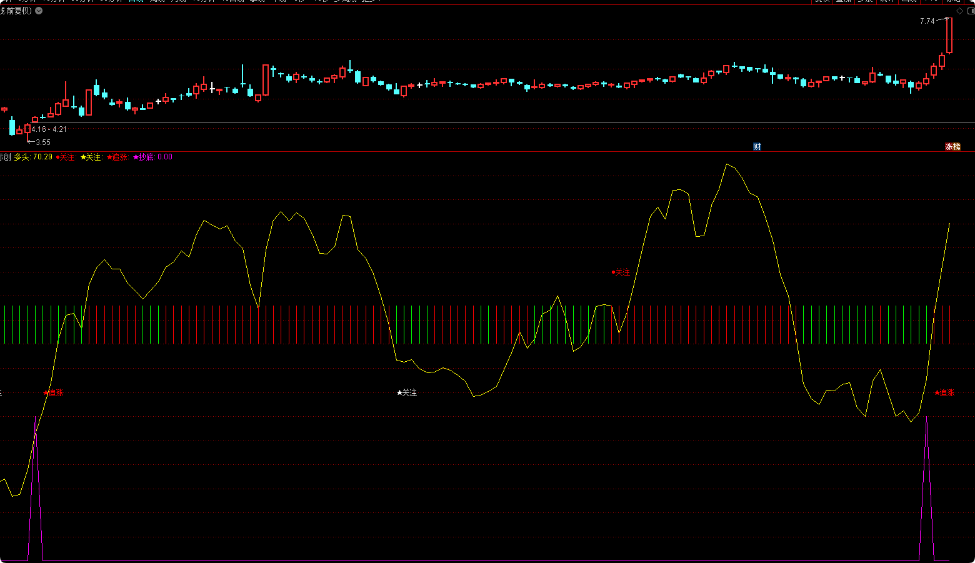Toggle the side panel layout icon
Viewport: 975px width, 563px height.
click(971, 11)
